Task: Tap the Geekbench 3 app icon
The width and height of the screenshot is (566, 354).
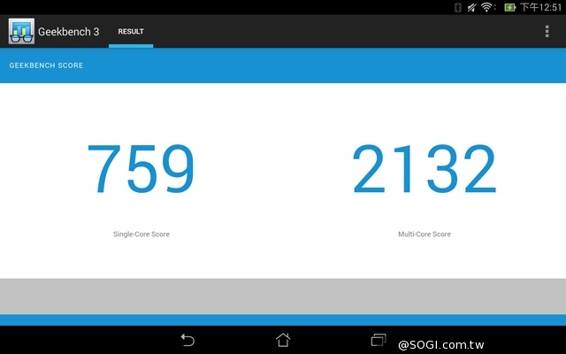Action: click(21, 32)
